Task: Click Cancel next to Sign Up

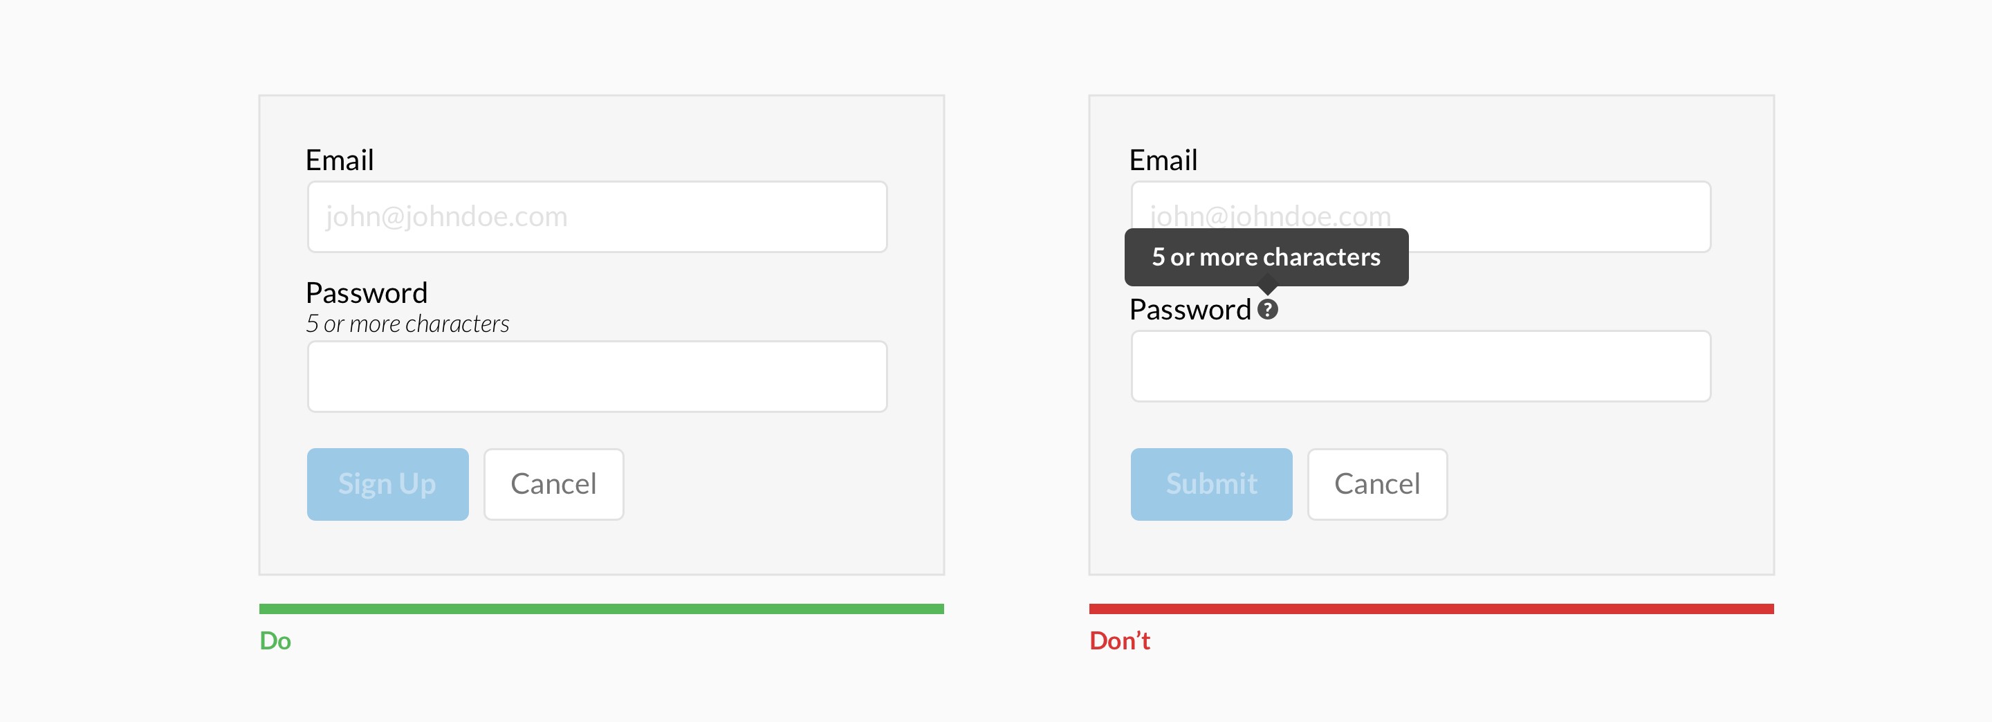Action: click(x=553, y=484)
